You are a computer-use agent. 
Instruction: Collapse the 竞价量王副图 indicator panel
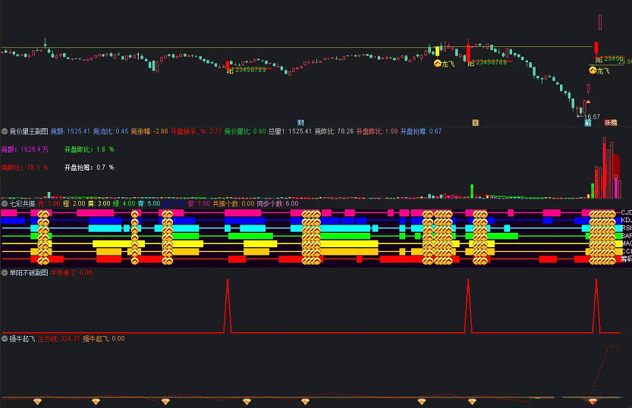[5, 131]
